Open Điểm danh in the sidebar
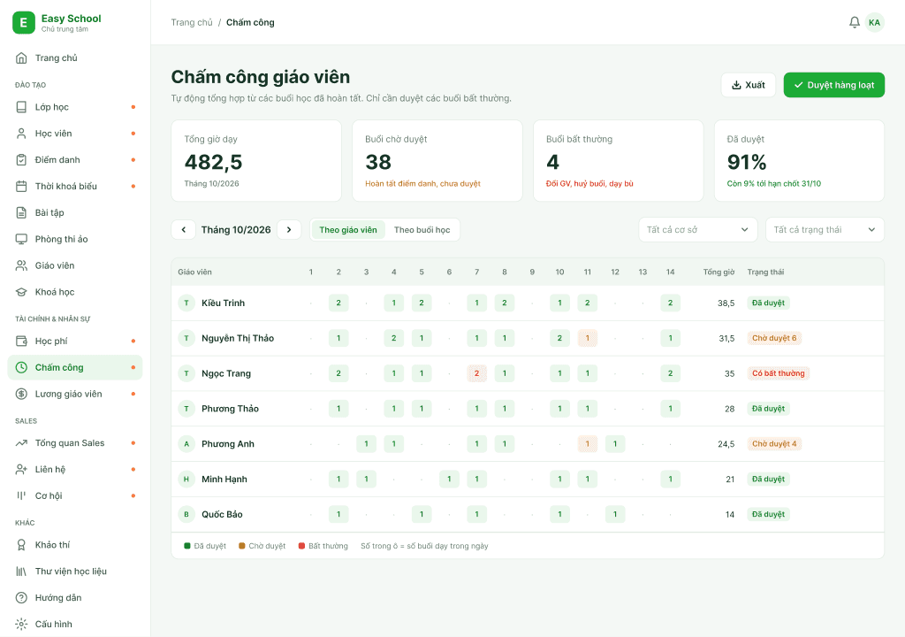This screenshot has height=637, width=905. point(75,160)
